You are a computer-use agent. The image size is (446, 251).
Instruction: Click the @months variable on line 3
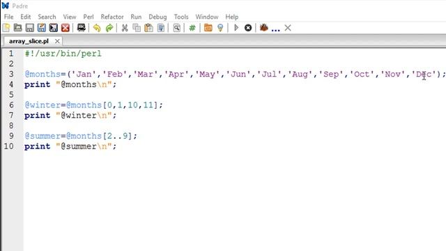tap(43, 74)
